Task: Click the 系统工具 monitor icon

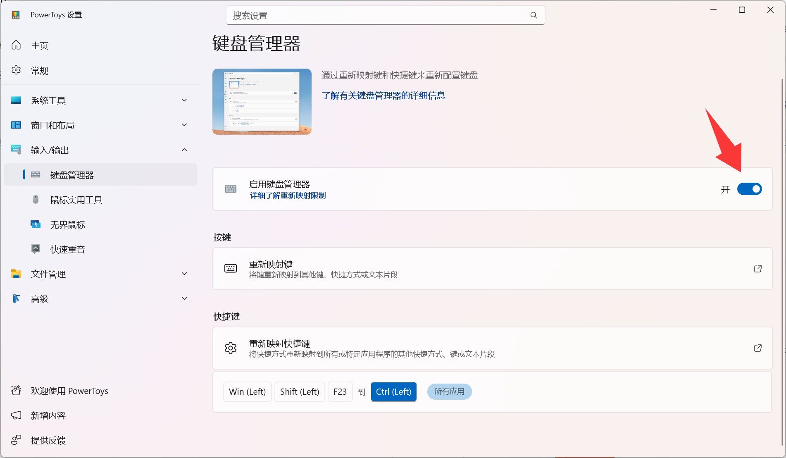Action: tap(16, 100)
